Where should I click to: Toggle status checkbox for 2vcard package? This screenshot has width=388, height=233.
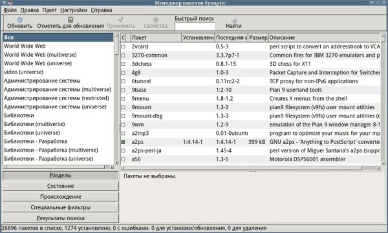point(124,46)
